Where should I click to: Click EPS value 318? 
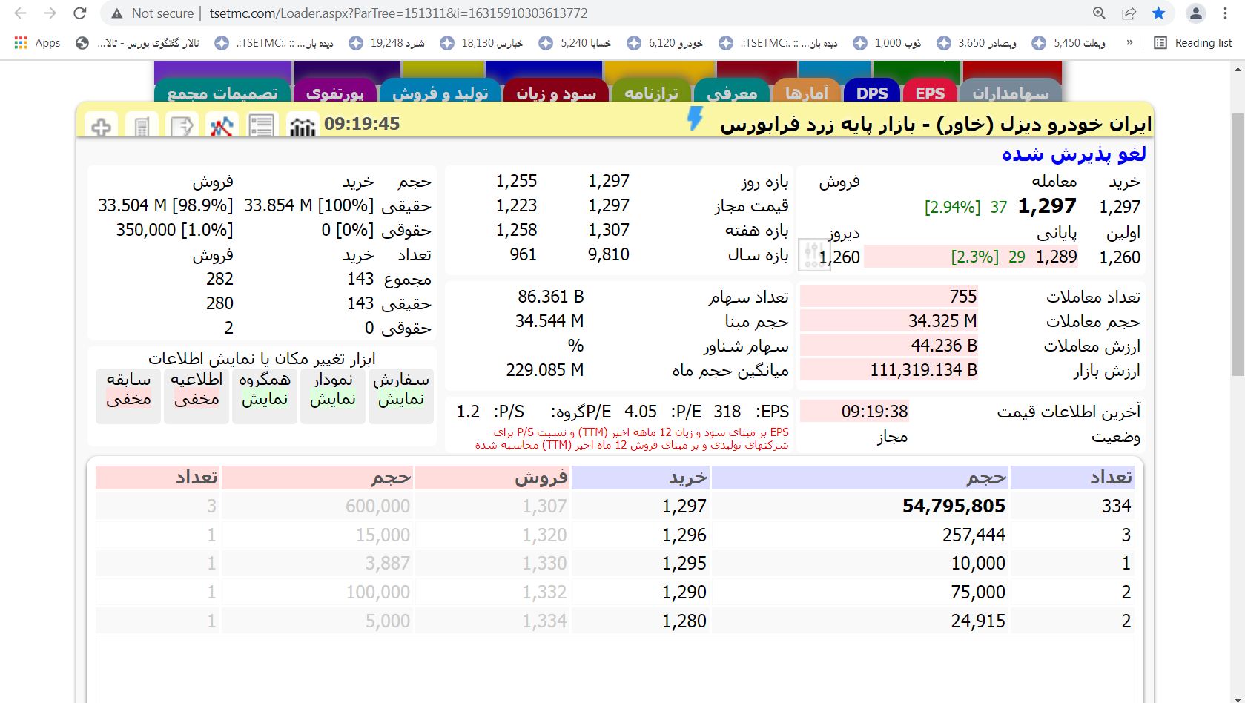[727, 412]
